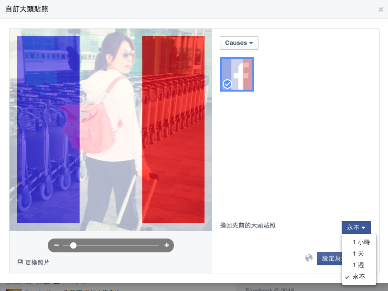Click the photo icon beside 更換照片

[x=20, y=262]
